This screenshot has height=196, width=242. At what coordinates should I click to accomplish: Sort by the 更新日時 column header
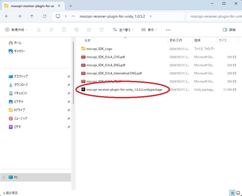(176, 40)
